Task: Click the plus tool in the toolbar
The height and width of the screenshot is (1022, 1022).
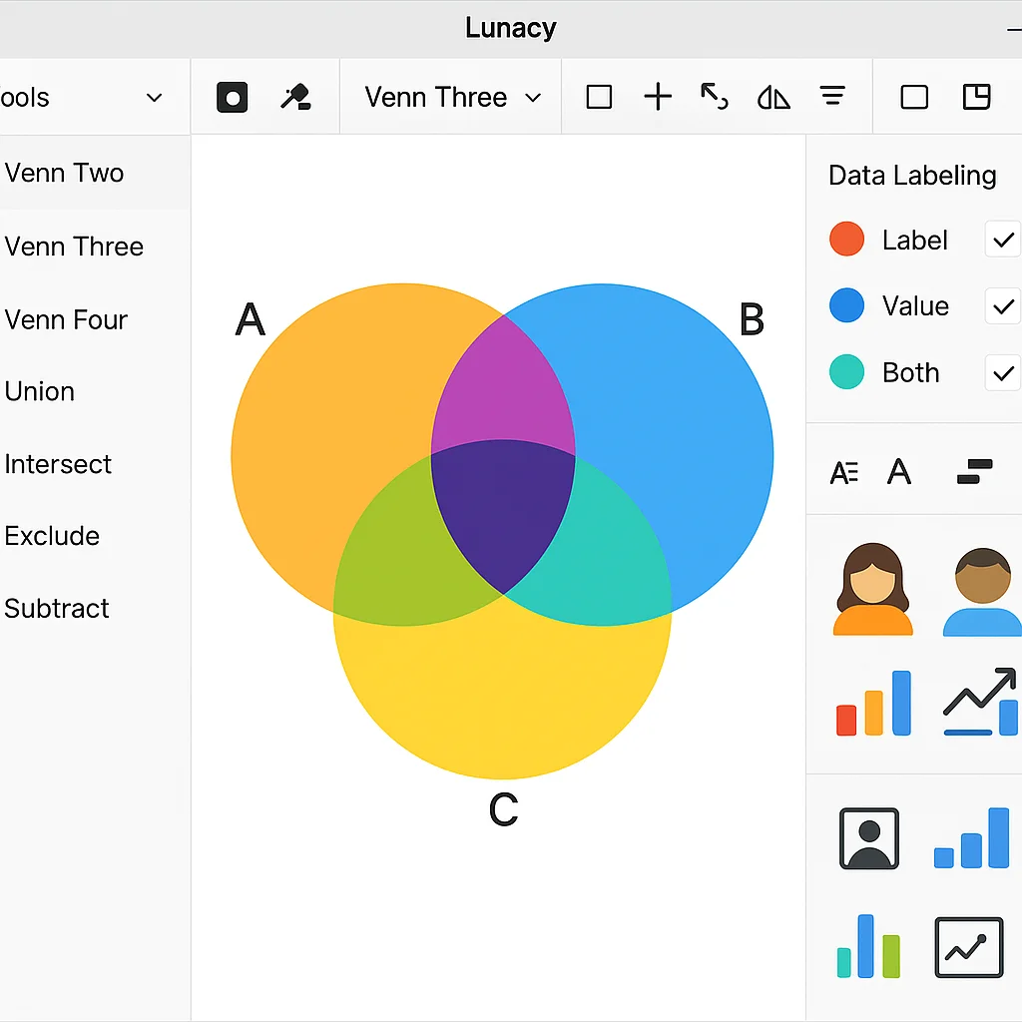Action: tap(658, 97)
